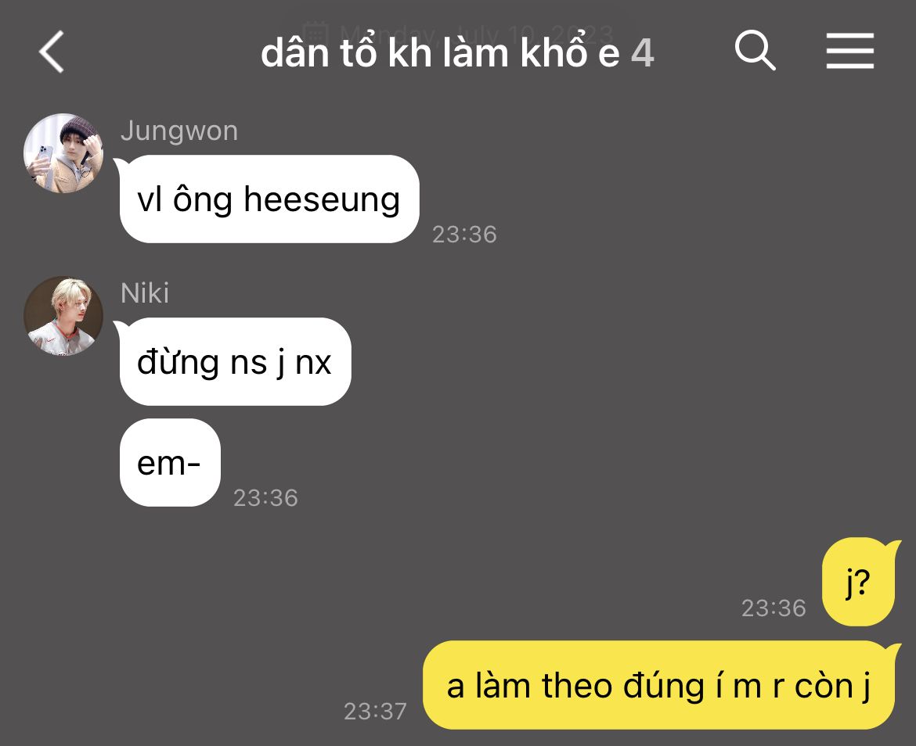The height and width of the screenshot is (746, 916).
Task: Tap 23:36 timestamp next to Jungwon's message
Action: [464, 235]
